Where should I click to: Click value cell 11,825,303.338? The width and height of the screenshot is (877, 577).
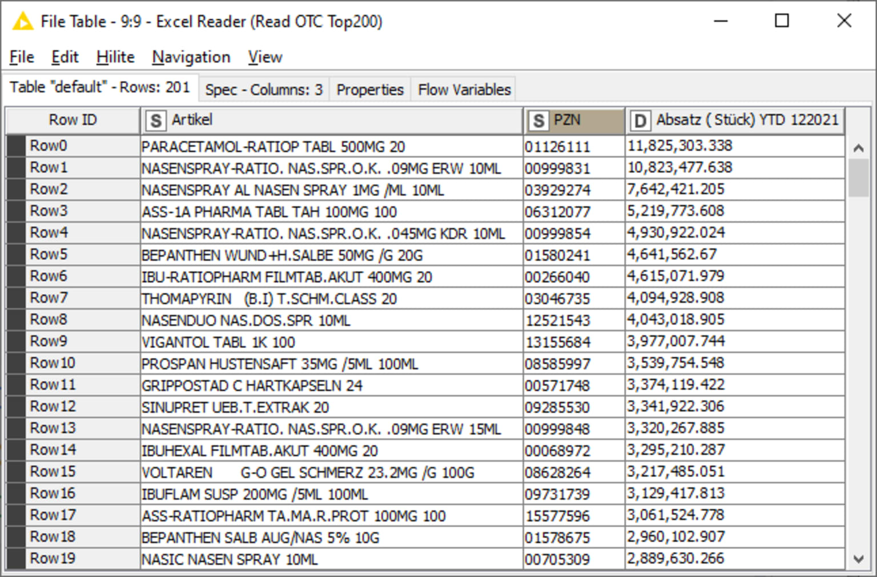point(735,146)
